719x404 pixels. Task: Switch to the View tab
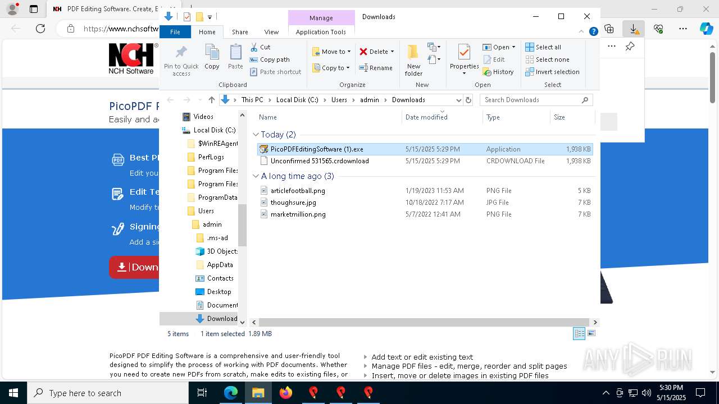(x=271, y=32)
